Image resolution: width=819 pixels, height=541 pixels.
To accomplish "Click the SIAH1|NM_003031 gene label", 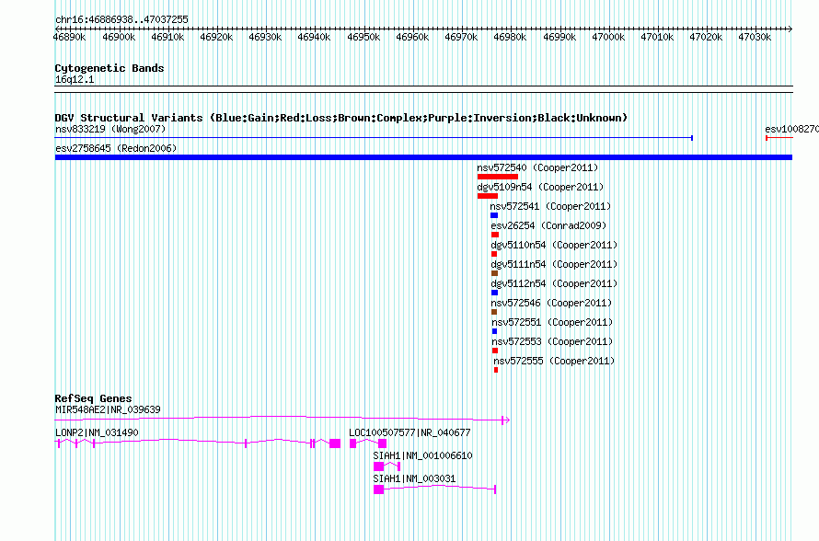I will (x=414, y=478).
